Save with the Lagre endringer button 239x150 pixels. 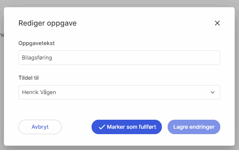(x=194, y=127)
